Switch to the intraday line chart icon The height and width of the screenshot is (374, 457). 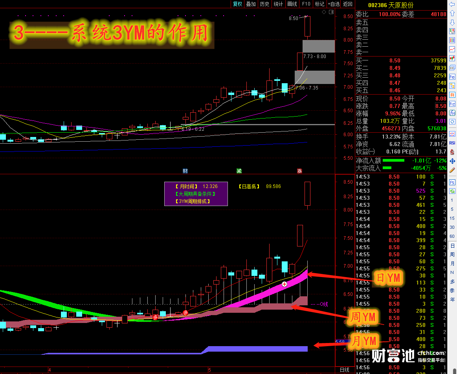tap(452, 49)
